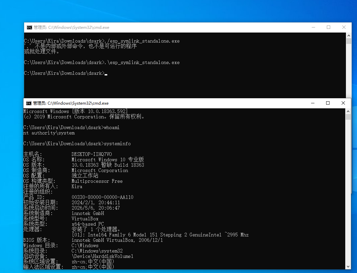Click the '注册的组织:' label
The width and height of the screenshot is (357, 273).
[x=38, y=192]
